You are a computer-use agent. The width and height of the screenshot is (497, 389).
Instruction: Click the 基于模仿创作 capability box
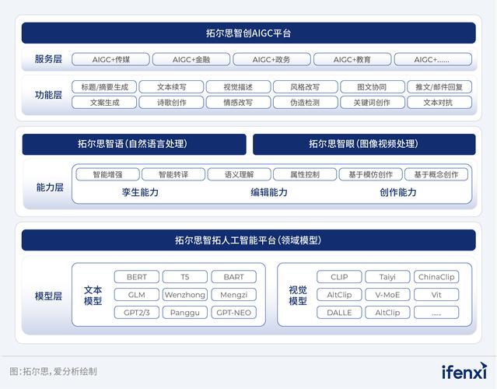(370, 174)
